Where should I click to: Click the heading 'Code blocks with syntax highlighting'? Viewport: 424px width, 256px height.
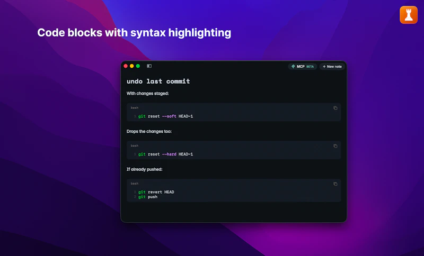coord(134,33)
